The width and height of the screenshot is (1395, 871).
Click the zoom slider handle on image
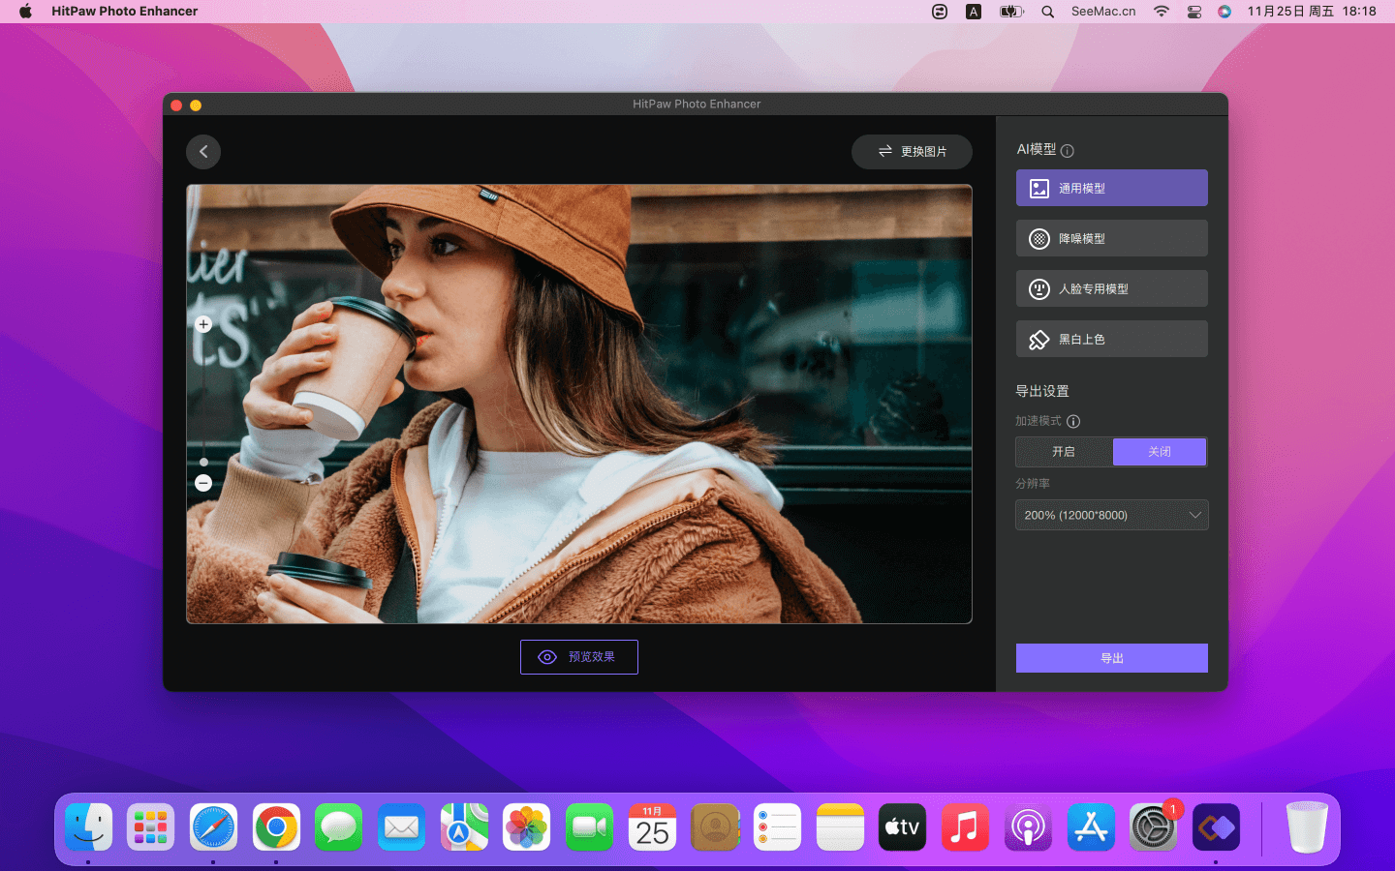[x=203, y=463]
